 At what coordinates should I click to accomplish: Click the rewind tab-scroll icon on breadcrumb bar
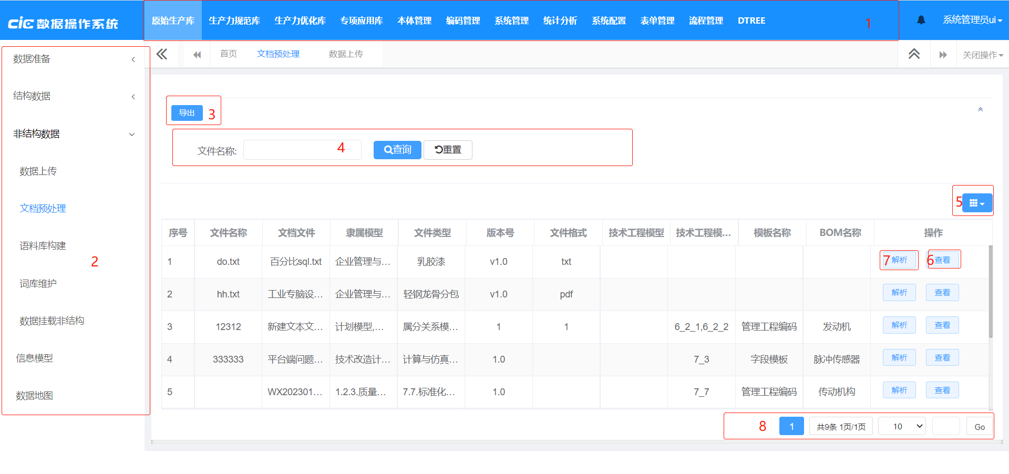(x=197, y=54)
